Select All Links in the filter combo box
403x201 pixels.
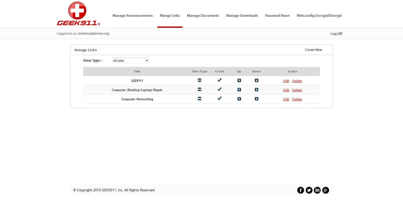[x=130, y=60]
